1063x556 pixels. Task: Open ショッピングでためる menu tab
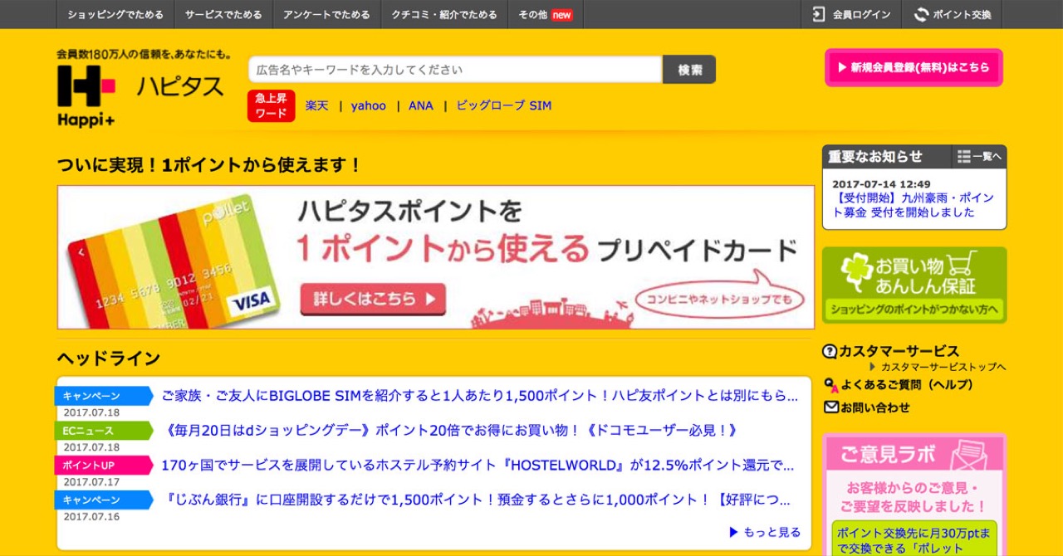pos(115,14)
